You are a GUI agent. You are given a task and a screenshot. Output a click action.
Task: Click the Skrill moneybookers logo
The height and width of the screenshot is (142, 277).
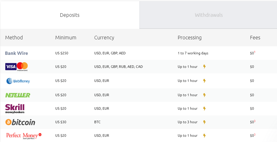click(x=15, y=109)
